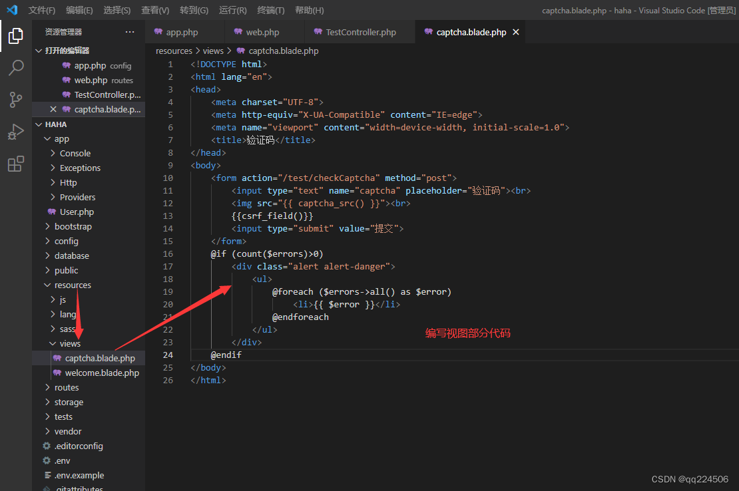This screenshot has width=739, height=491.
Task: Open the Search view in the activity bar
Action: [x=16, y=67]
